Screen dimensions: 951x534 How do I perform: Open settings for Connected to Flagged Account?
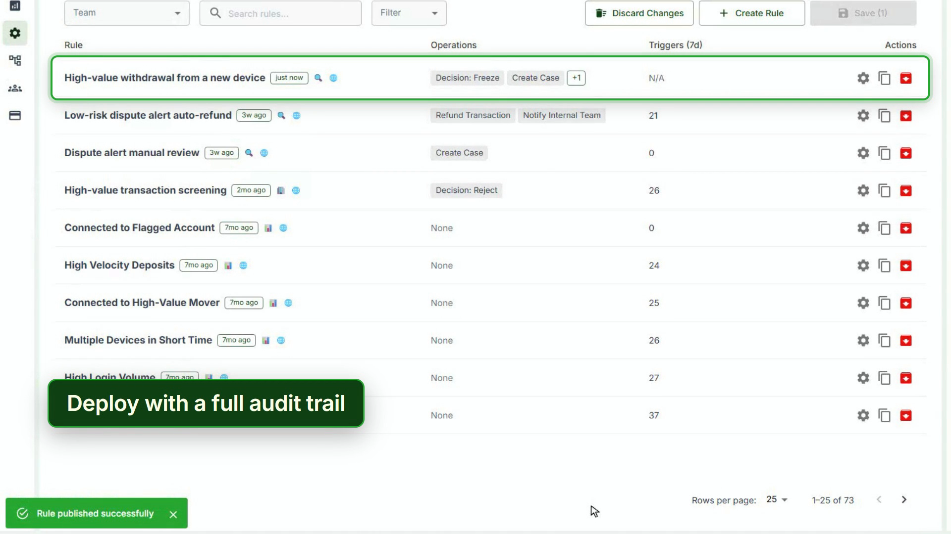coord(863,228)
